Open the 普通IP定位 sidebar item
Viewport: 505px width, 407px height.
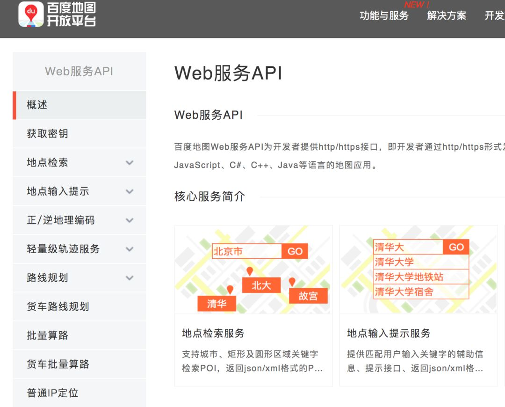[79, 393]
